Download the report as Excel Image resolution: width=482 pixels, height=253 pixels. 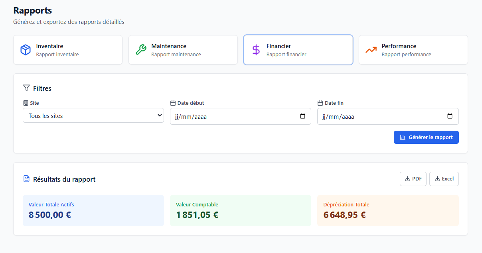[x=444, y=179]
